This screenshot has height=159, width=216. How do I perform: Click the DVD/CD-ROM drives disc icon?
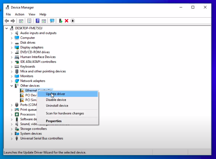pos(17,52)
